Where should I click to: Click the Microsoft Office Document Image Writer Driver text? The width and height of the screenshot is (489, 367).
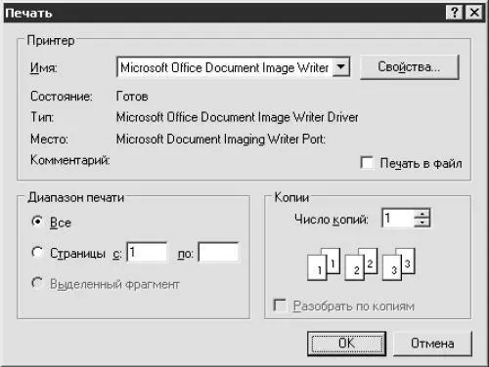click(238, 117)
